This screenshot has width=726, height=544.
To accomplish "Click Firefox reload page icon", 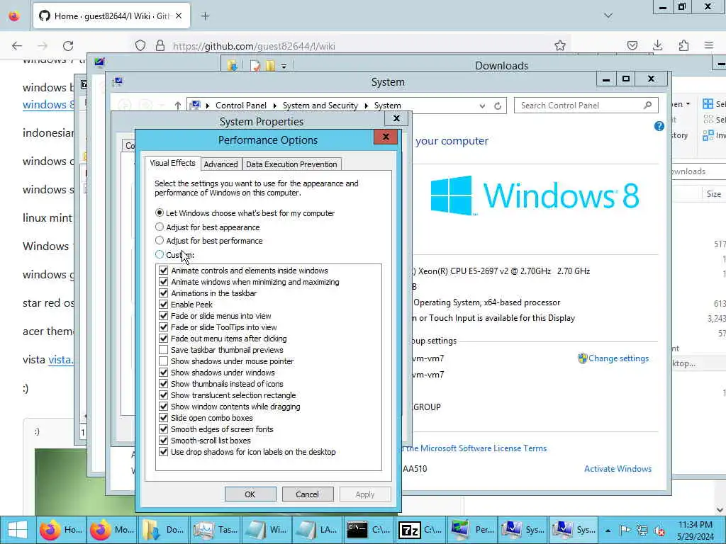I will [x=68, y=46].
